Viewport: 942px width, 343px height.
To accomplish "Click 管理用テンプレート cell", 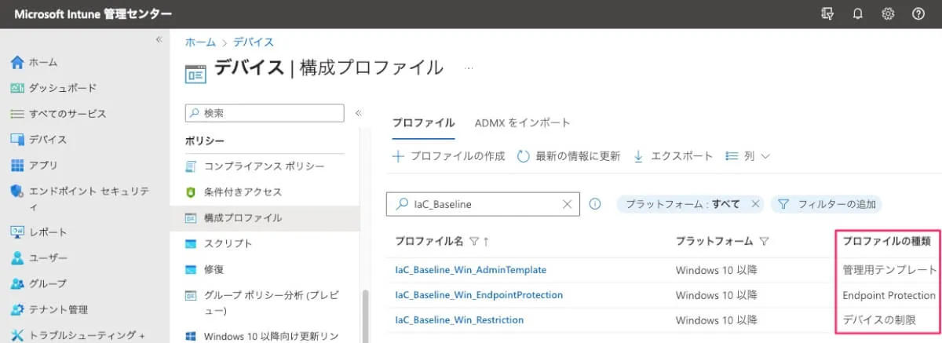I will (889, 270).
